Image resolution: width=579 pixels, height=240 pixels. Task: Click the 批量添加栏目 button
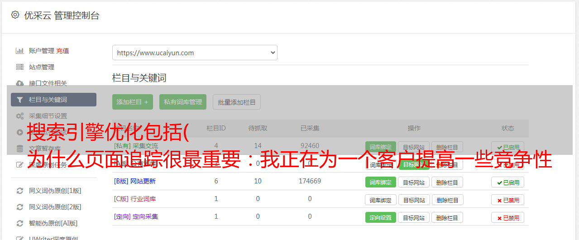click(237, 102)
